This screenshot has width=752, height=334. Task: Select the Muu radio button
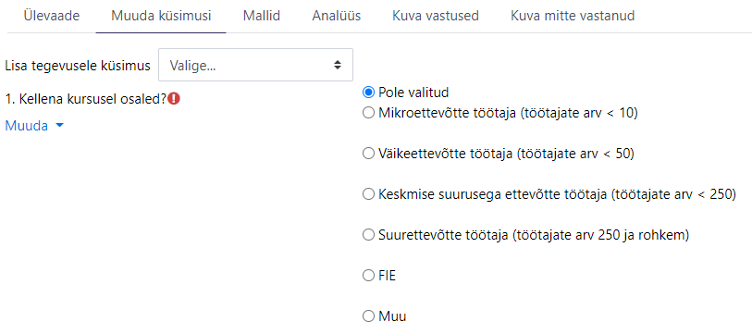(x=368, y=316)
